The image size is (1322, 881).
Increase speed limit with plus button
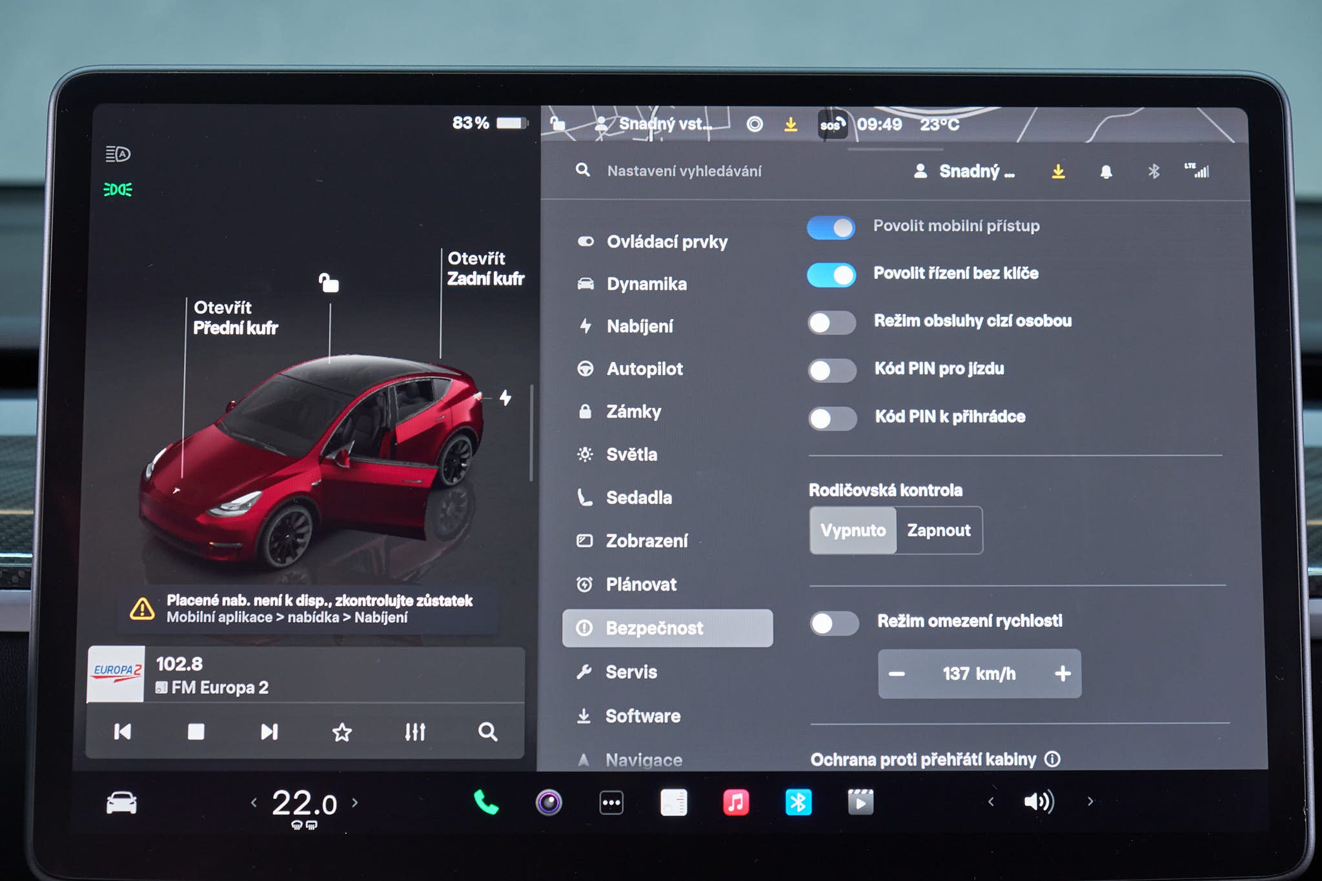point(1063,674)
